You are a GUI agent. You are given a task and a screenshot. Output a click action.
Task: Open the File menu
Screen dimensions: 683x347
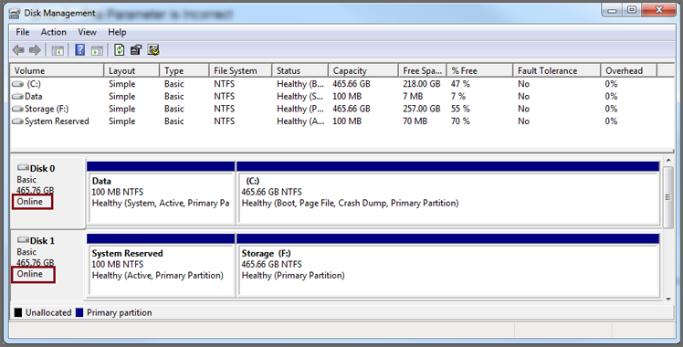[x=23, y=32]
